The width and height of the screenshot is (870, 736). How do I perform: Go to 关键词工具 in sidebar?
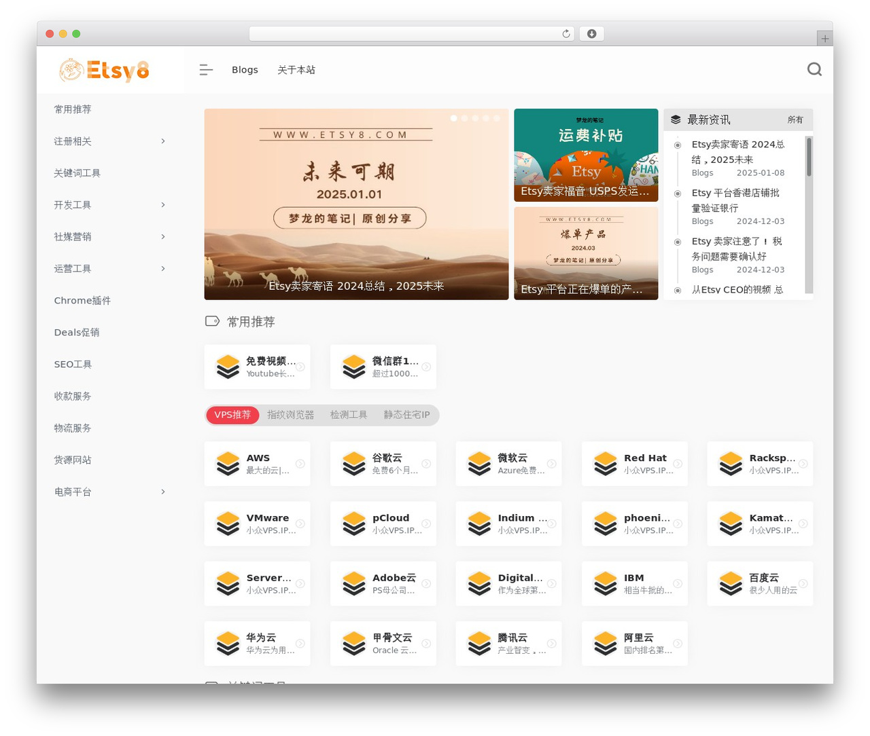pyautogui.click(x=77, y=173)
